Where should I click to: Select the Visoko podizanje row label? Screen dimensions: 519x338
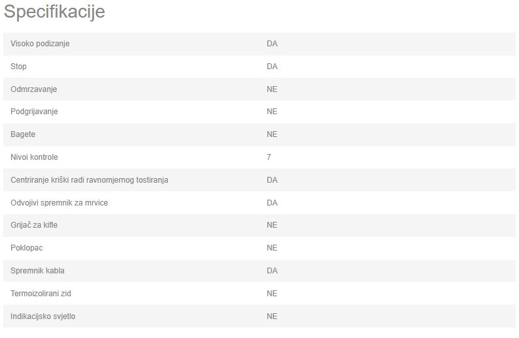pyautogui.click(x=40, y=44)
